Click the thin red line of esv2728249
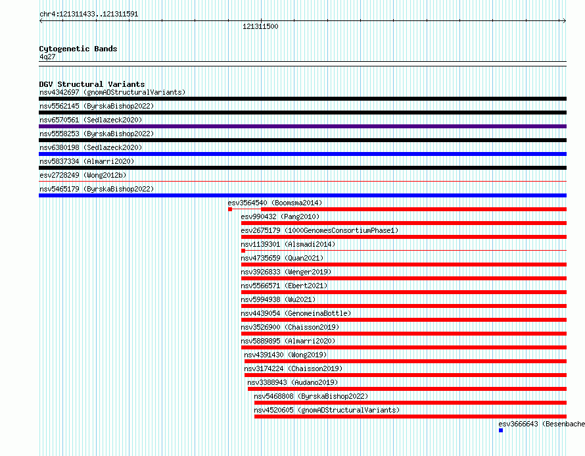Viewport: 585px width, 456px height. 302,182
